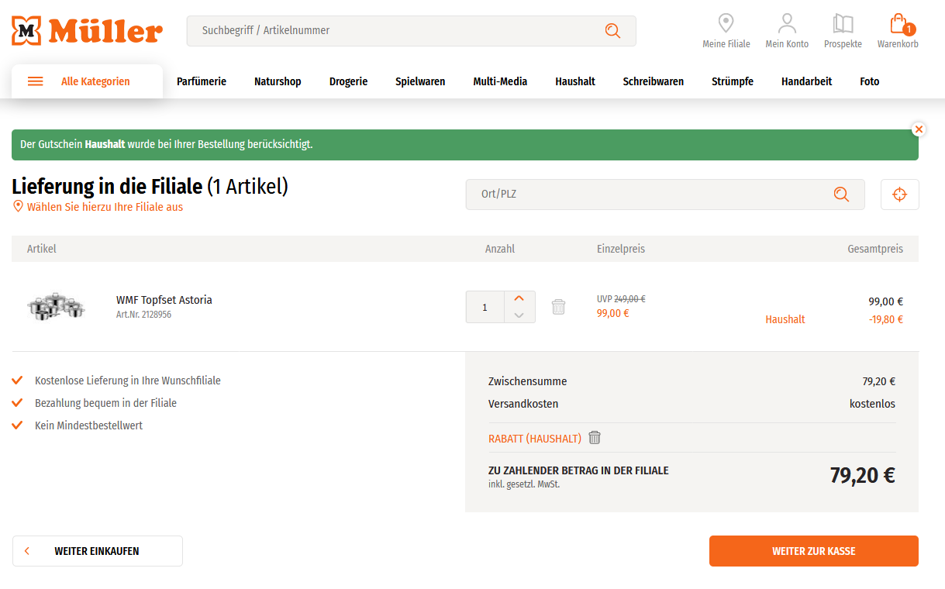945x589 pixels.
Task: Open WMF Topfset Astoria product thumbnail
Action: (x=56, y=307)
